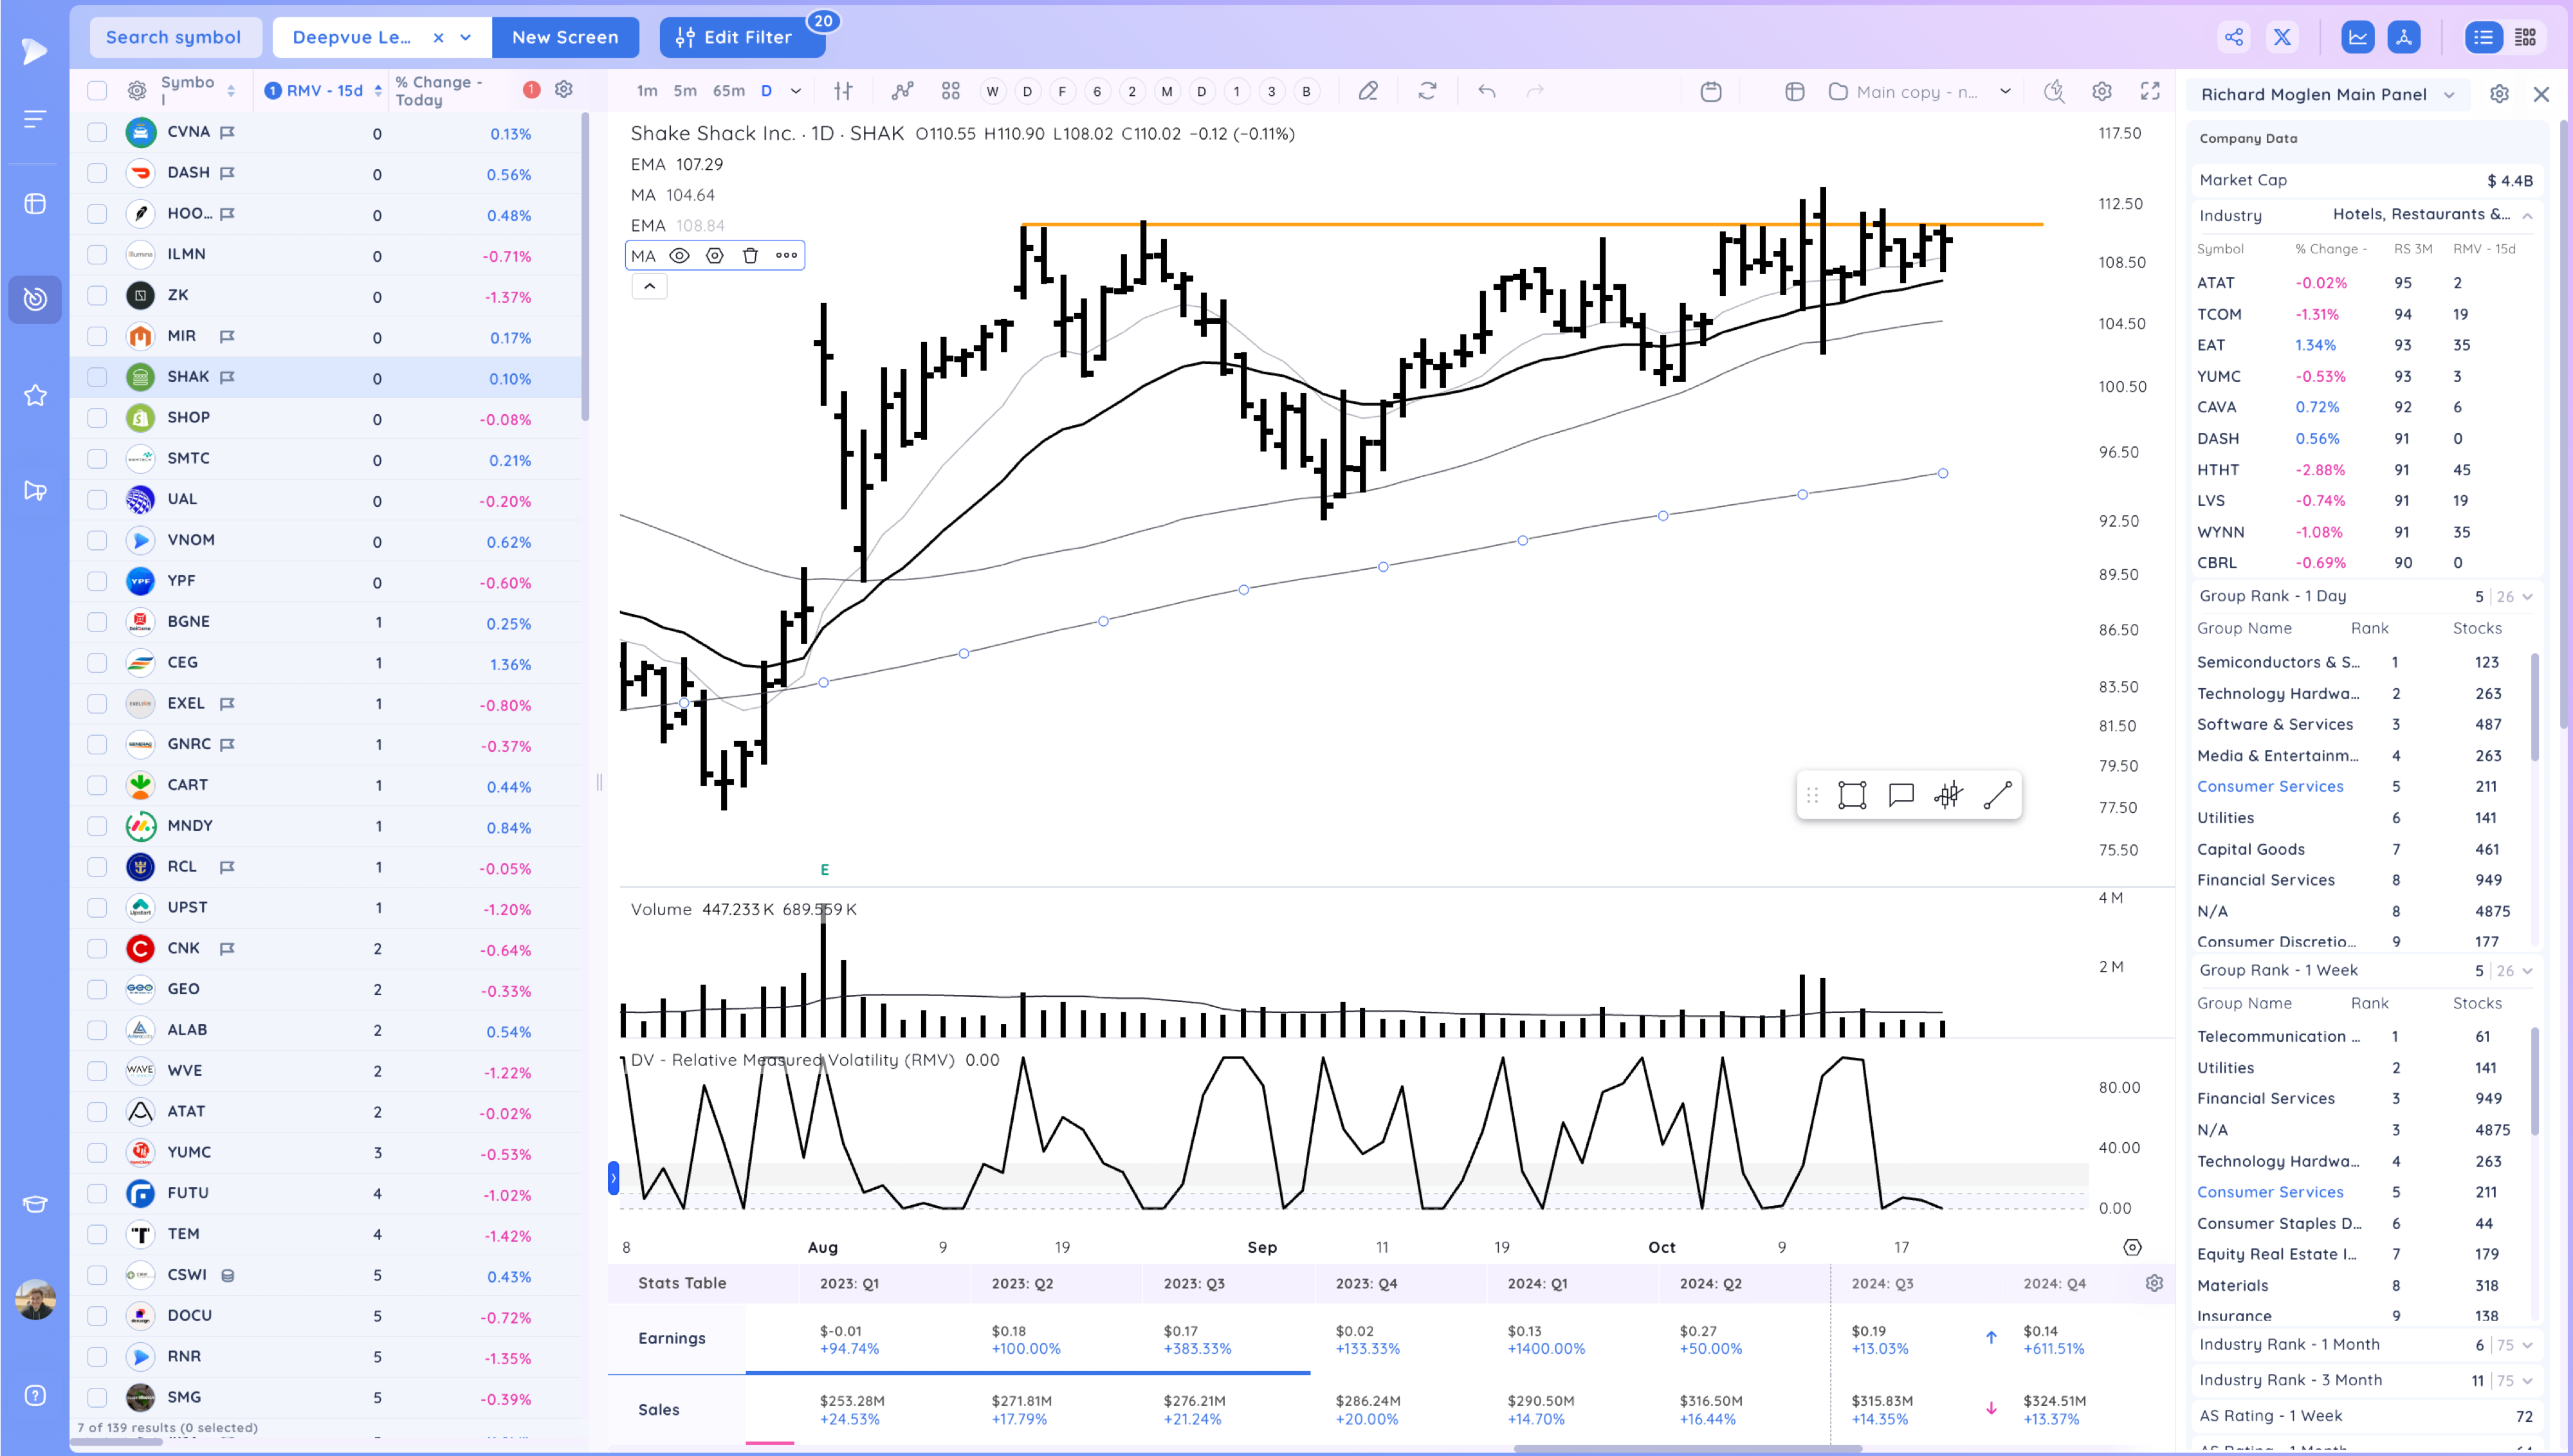Image resolution: width=2573 pixels, height=1456 pixels.
Task: Tick the select-all header checkbox
Action: pos(97,91)
